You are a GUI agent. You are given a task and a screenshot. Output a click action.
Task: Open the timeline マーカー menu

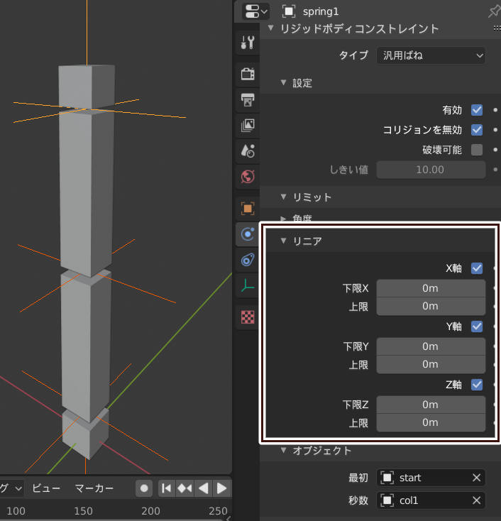(94, 488)
